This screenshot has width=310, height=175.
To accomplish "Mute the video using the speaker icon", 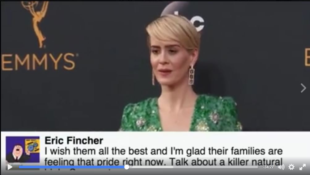I will (281, 167).
